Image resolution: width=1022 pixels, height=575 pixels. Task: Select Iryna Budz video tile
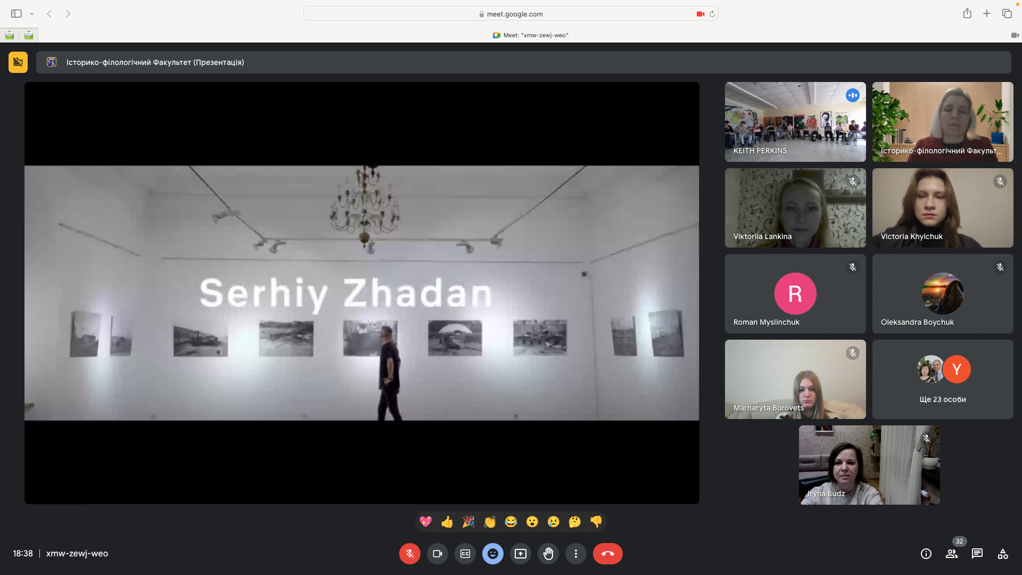[869, 465]
